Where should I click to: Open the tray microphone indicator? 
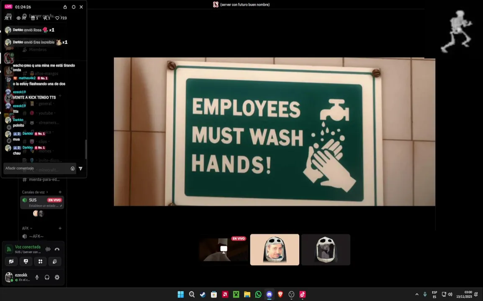(x=425, y=295)
